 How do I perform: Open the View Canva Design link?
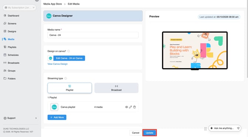57,64
